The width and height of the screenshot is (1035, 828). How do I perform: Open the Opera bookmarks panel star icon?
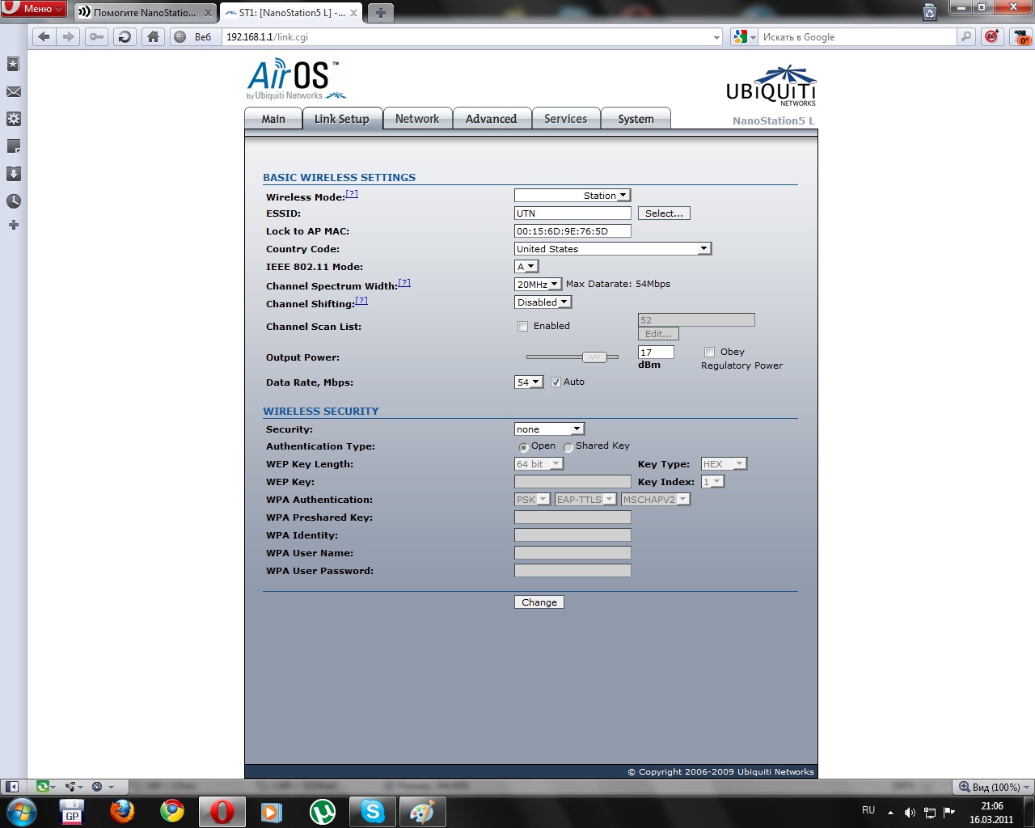(x=13, y=64)
